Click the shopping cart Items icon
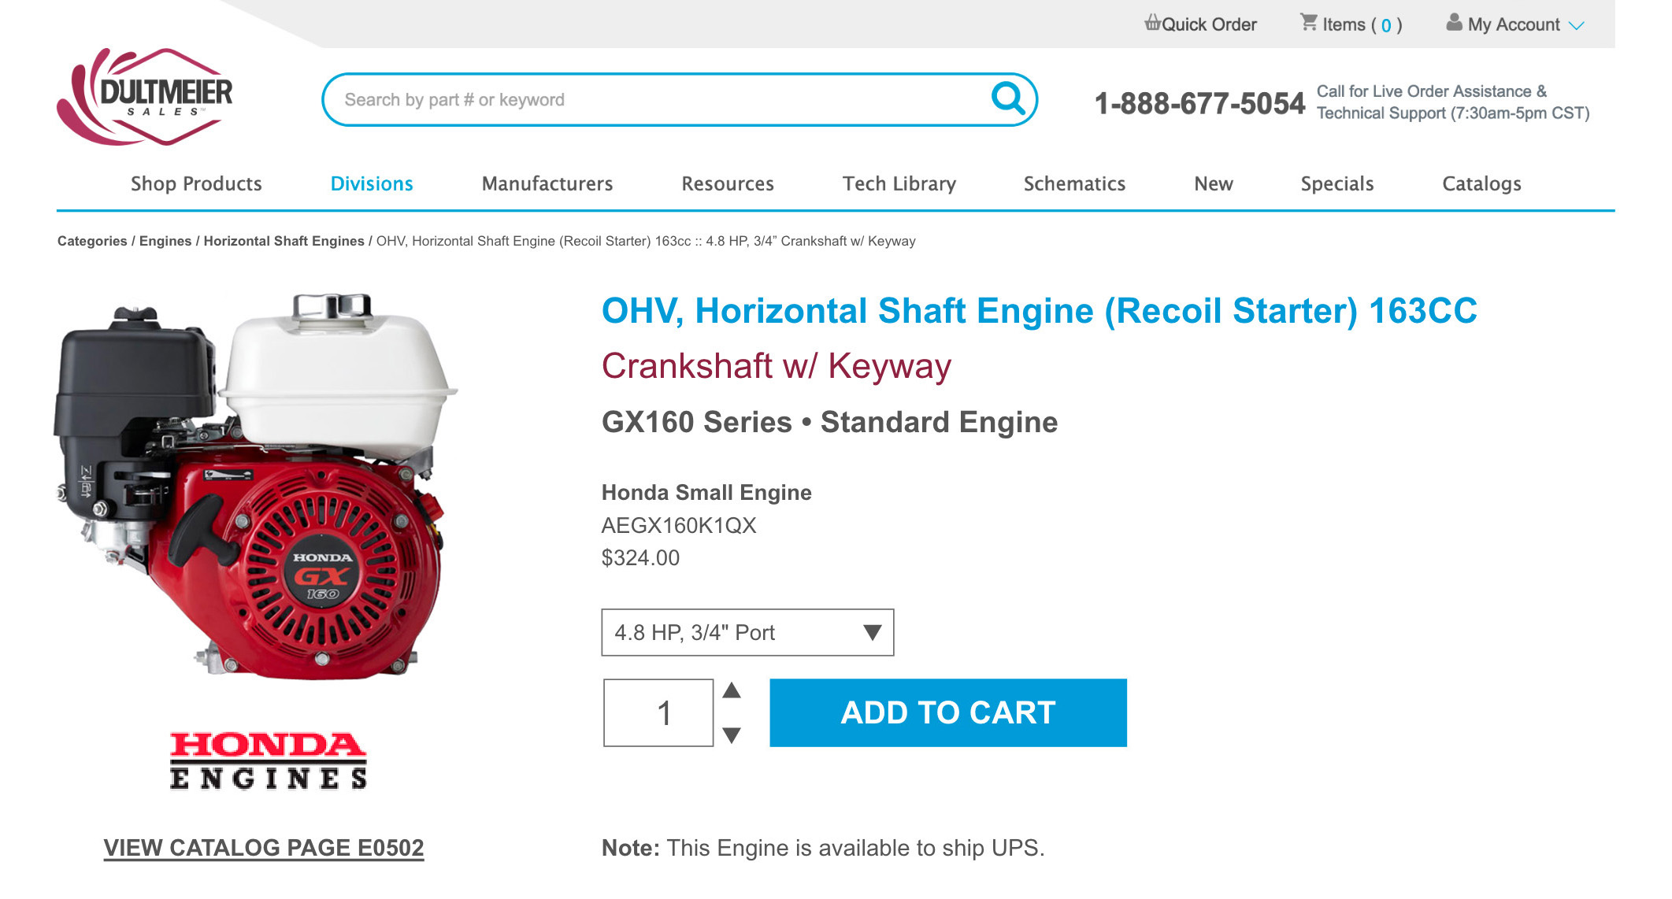Viewport: 1672px width, 899px height. (1308, 23)
